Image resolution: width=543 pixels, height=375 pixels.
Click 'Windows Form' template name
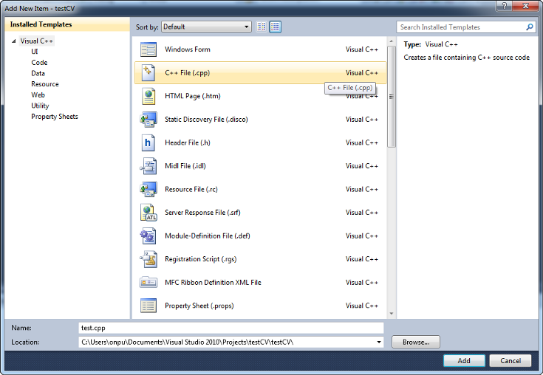(x=188, y=49)
